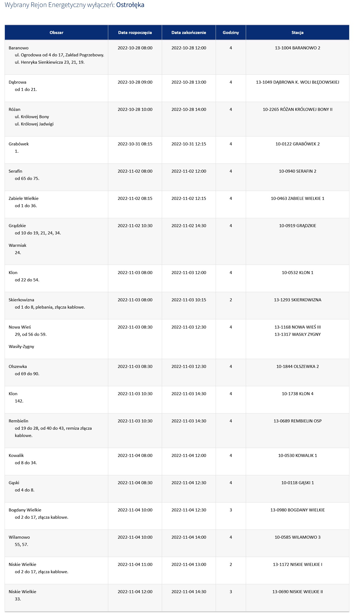Click the Ostrołęka region name in heading
The width and height of the screenshot is (354, 615).
(130, 5)
